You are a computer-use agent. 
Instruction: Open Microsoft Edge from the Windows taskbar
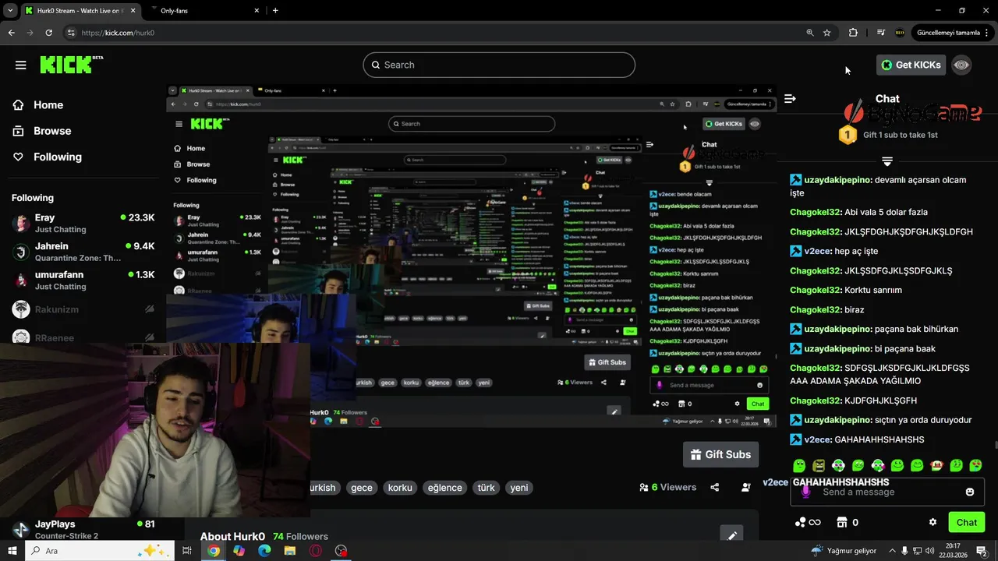264,551
